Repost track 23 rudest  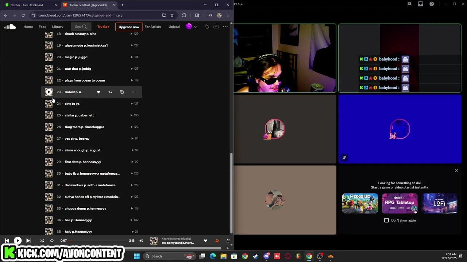coord(110,92)
